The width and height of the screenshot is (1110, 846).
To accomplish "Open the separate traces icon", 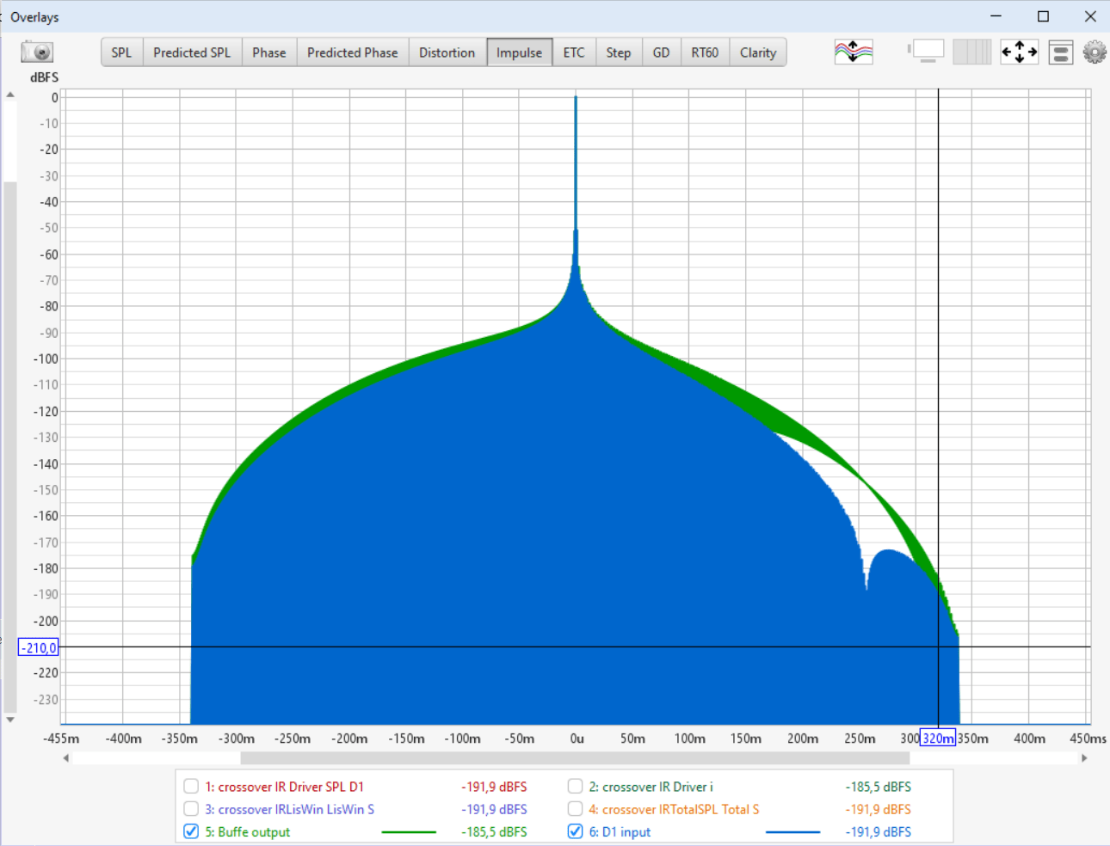I will point(854,52).
